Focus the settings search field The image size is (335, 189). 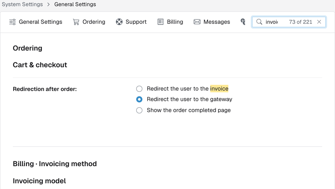pos(289,22)
